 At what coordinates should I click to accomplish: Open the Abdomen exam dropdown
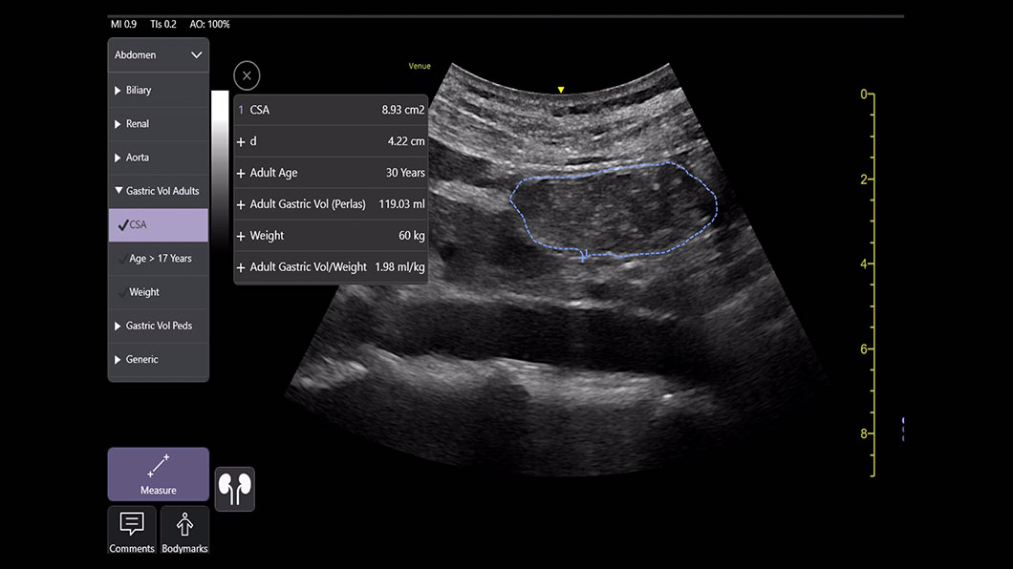click(x=158, y=54)
